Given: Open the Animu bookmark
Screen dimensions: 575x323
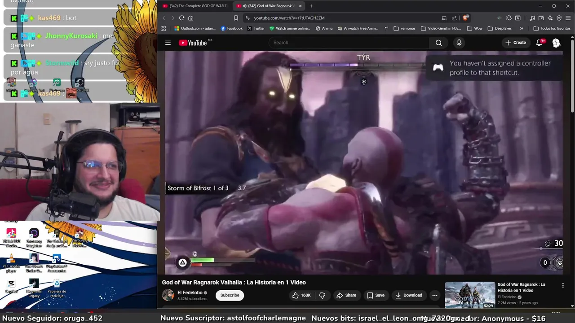Looking at the screenshot, I should (x=324, y=28).
